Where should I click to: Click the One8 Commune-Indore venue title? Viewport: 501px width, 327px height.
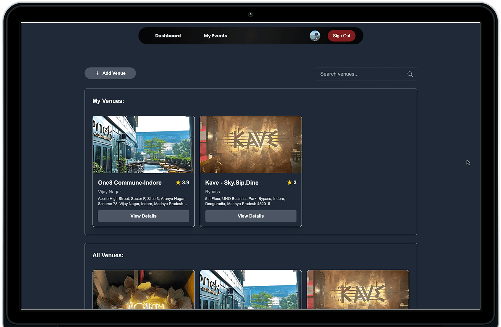(130, 183)
